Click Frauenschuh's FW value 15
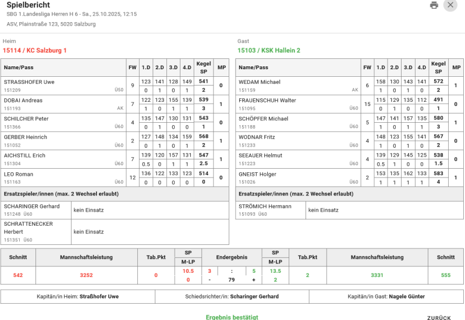Screen dimensions: 465x320 tap(367, 104)
